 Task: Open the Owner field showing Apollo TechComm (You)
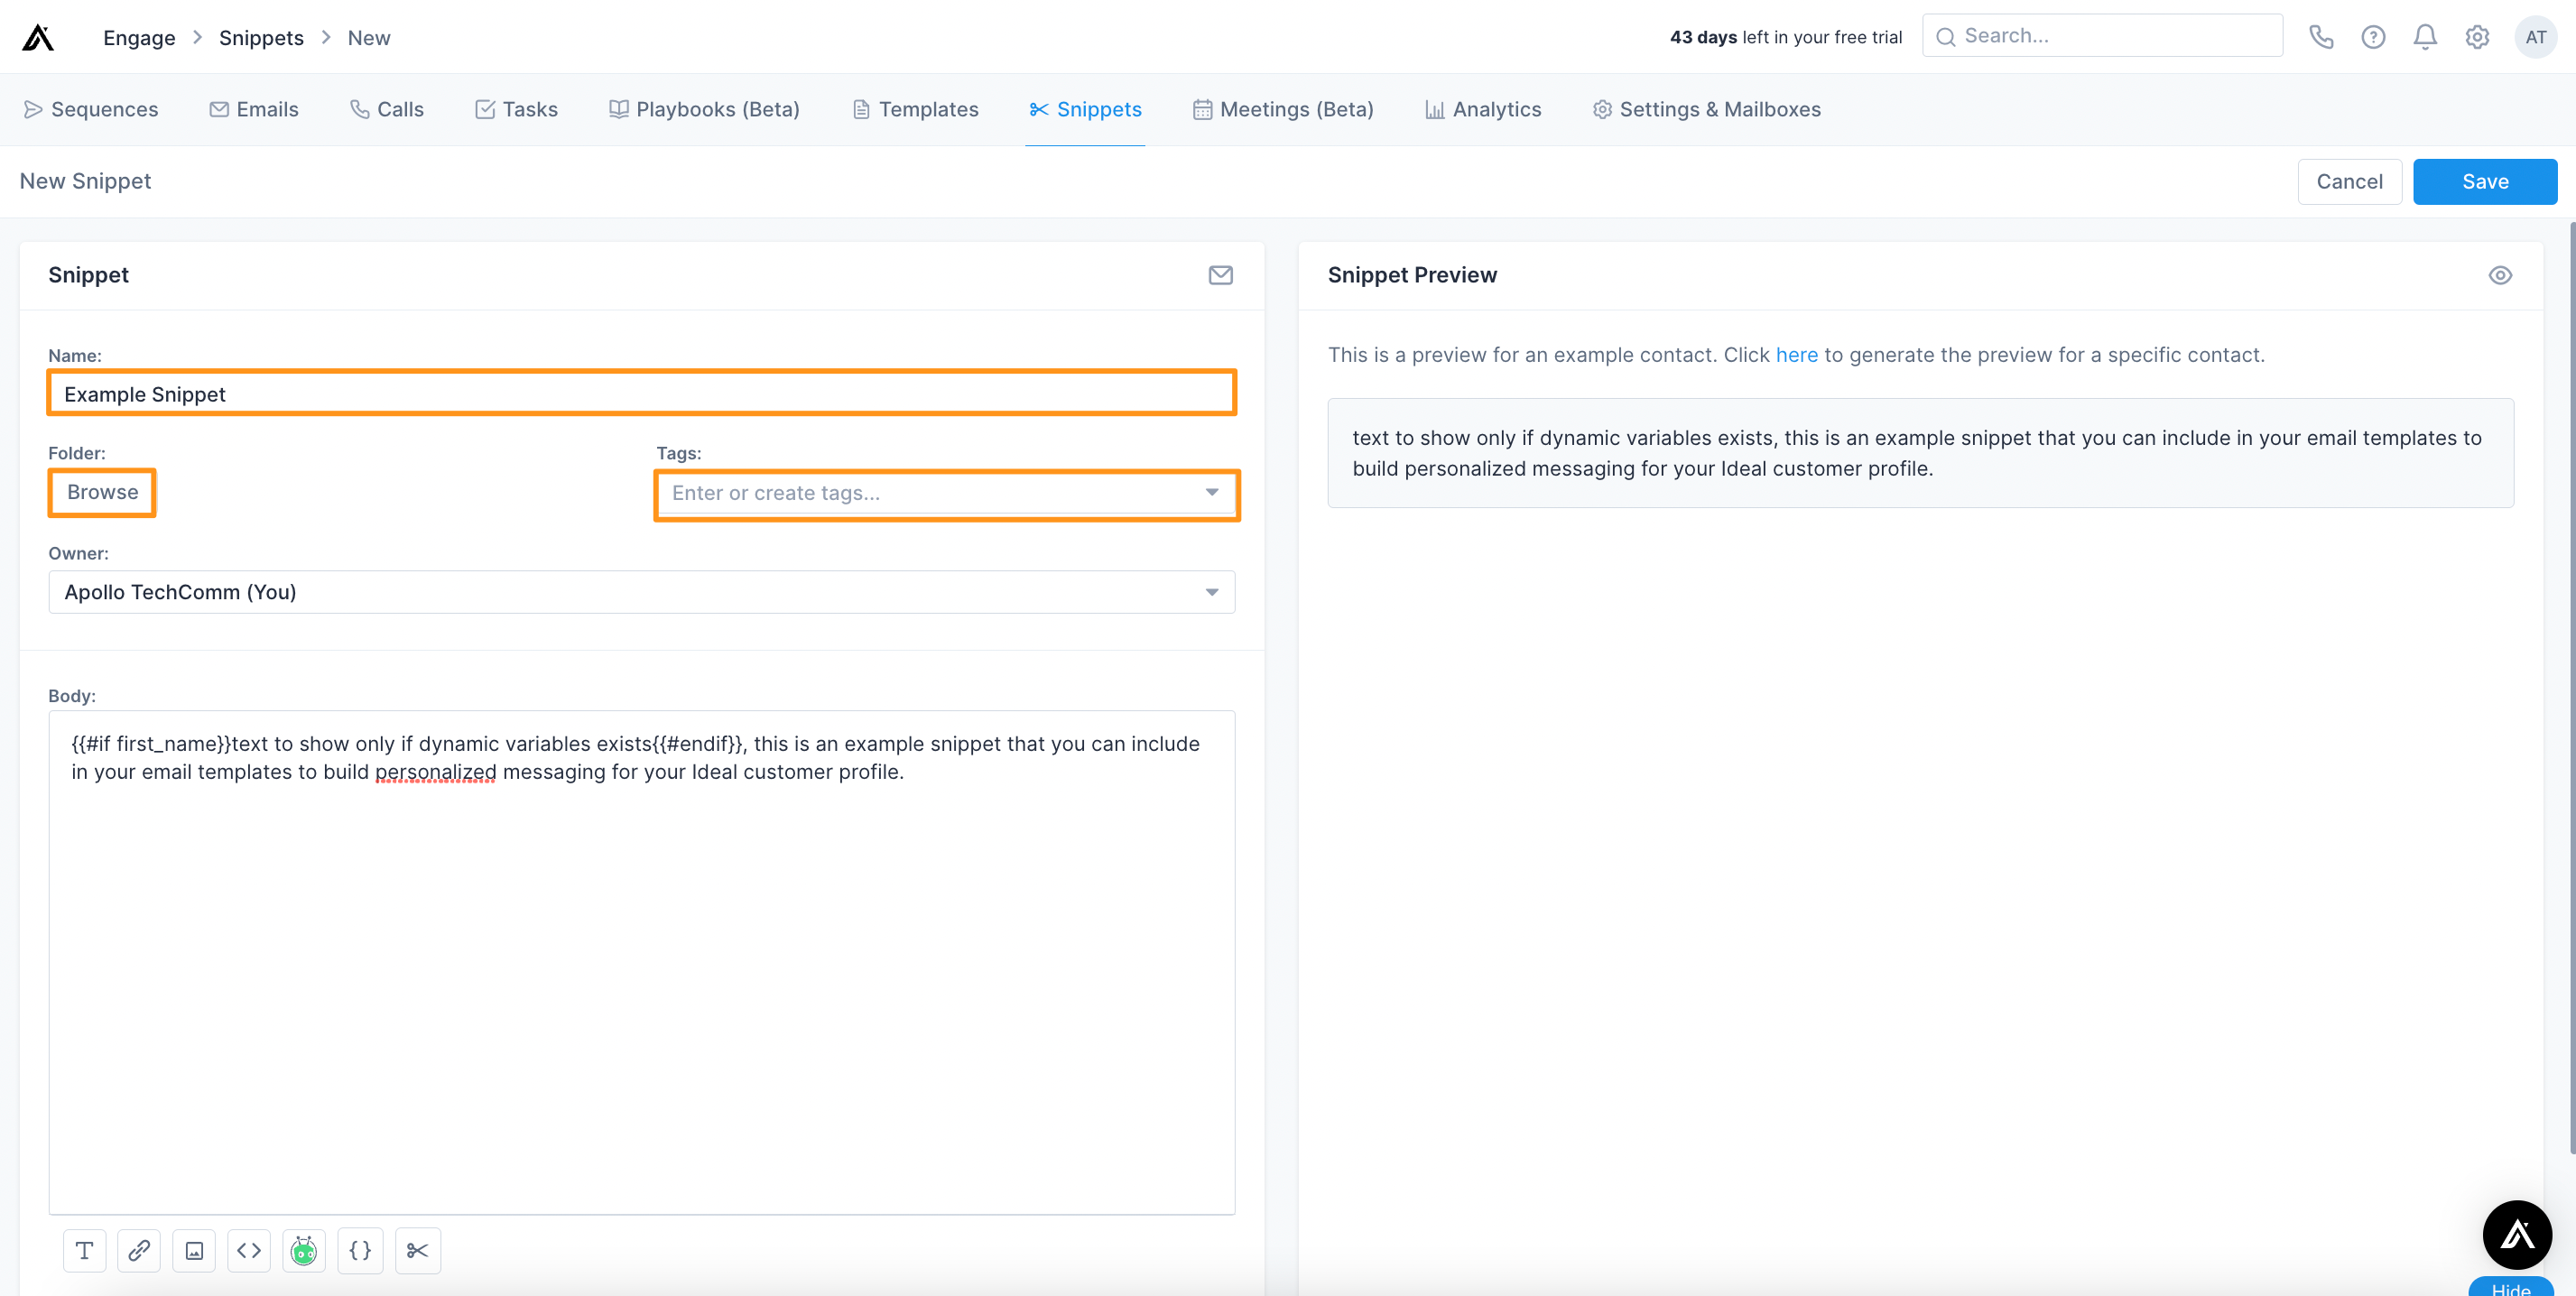(x=642, y=592)
